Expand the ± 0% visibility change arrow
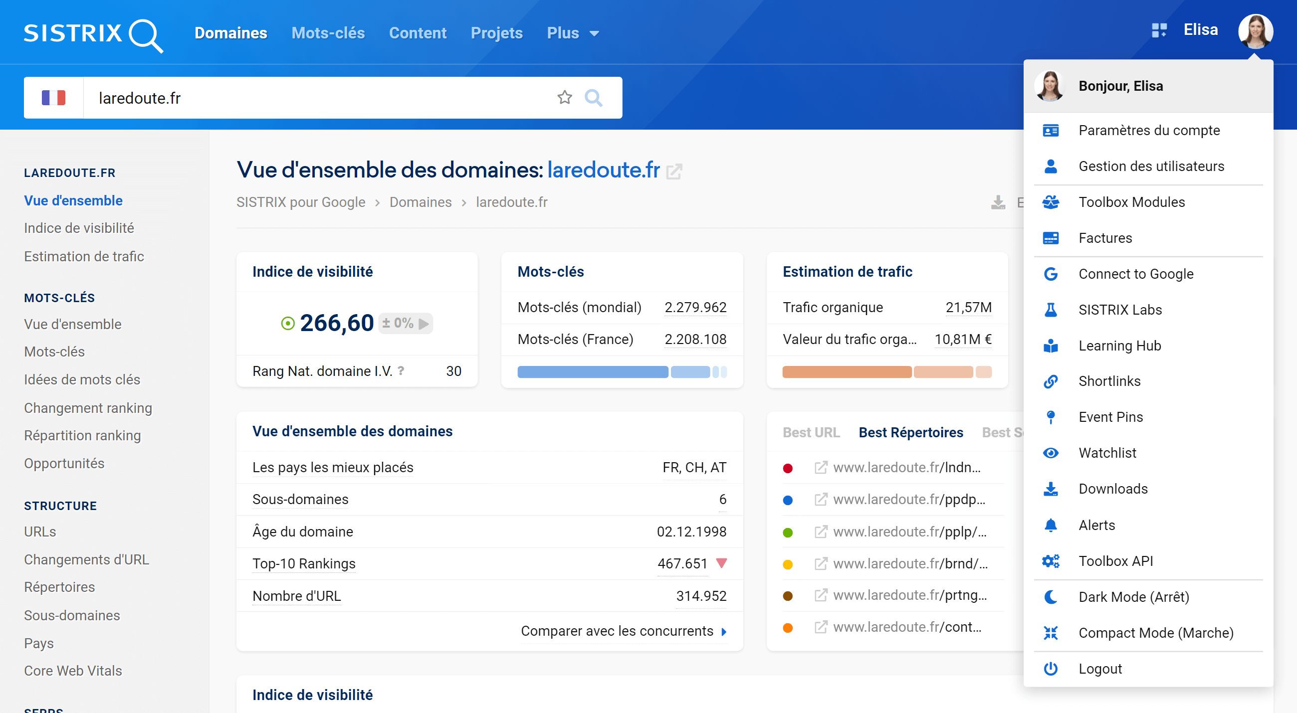 424,323
